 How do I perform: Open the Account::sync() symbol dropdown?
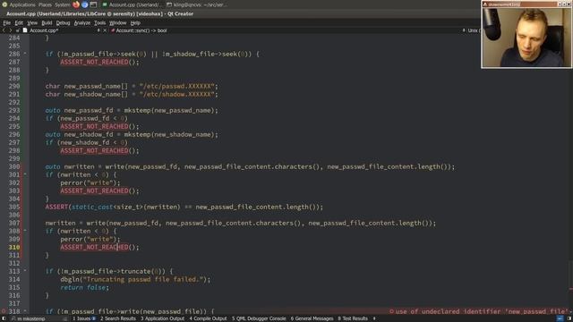pos(141,30)
